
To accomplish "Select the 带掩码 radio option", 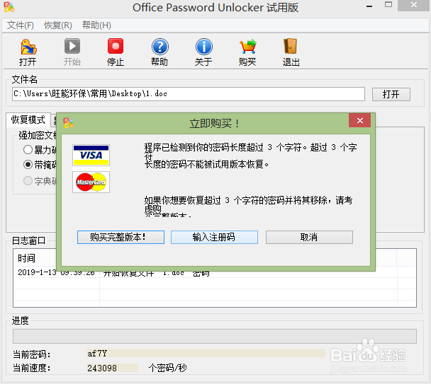I will [x=28, y=164].
